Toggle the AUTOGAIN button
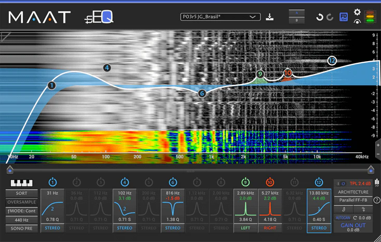Image resolution: width=381 pixels, height=242 pixels. [x=343, y=218]
